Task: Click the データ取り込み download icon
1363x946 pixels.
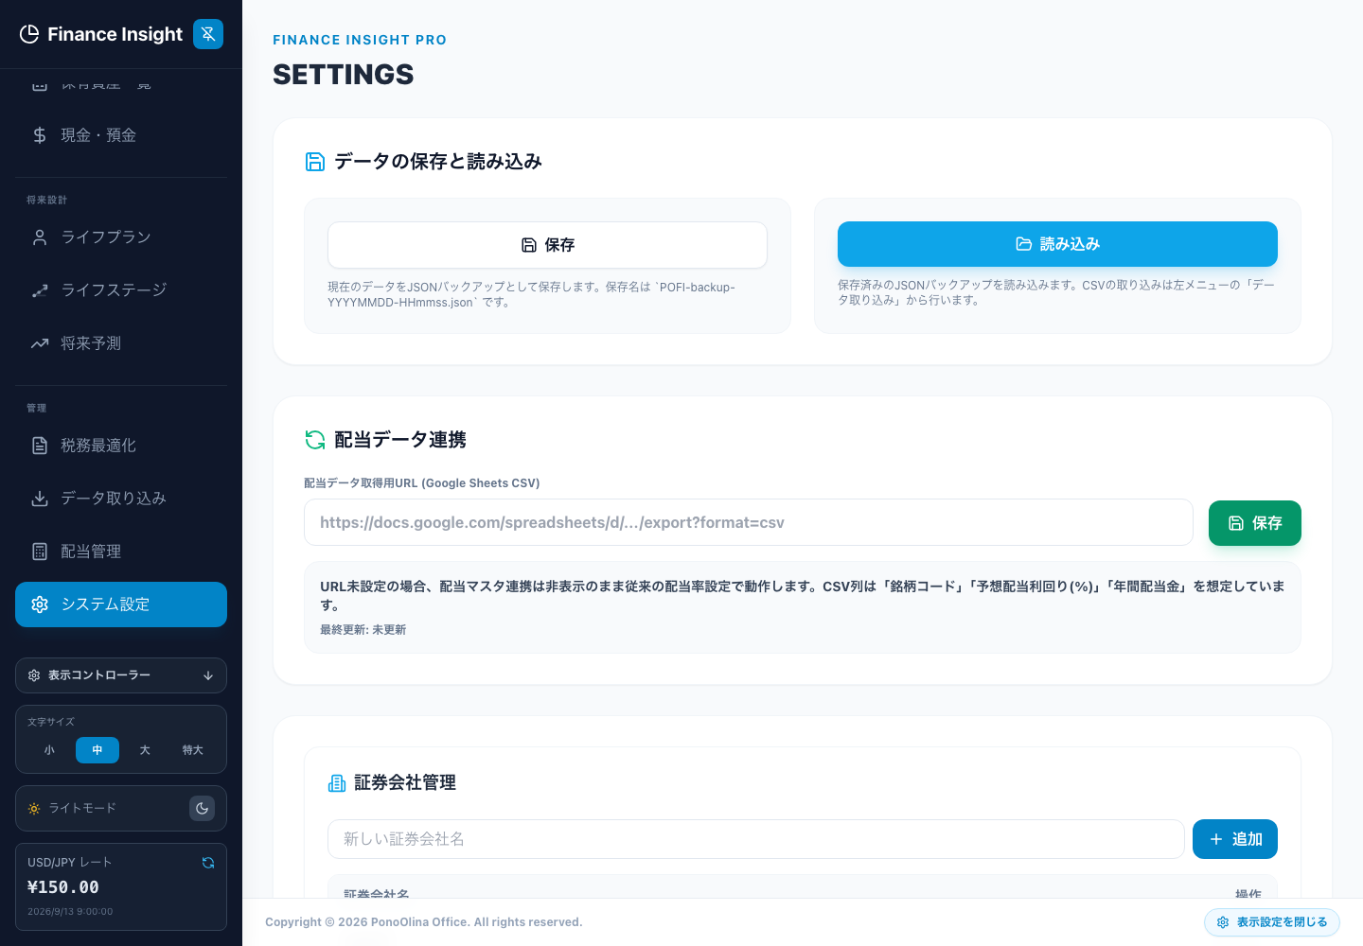Action: [40, 499]
